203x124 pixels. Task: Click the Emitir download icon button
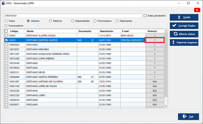pos(184,17)
